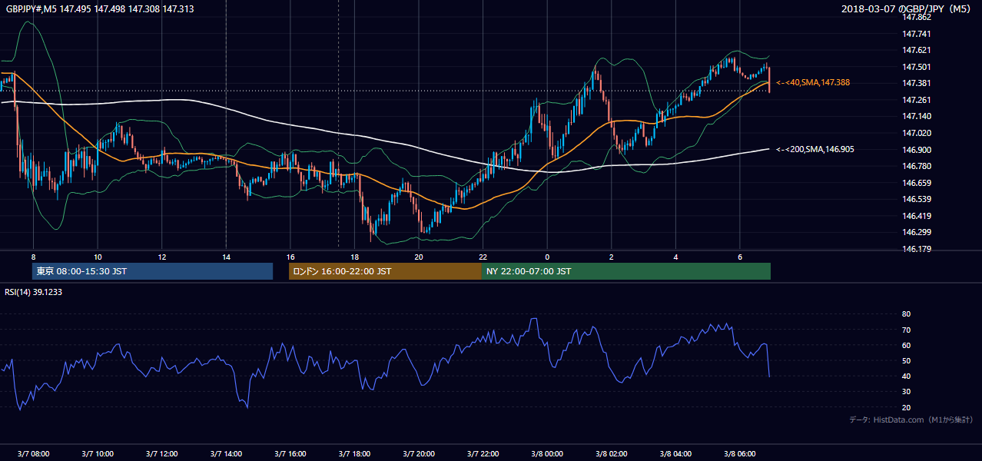The width and height of the screenshot is (982, 461).
Task: Click the RSI(14) 39.1233 indicator label
Action: [x=35, y=291]
